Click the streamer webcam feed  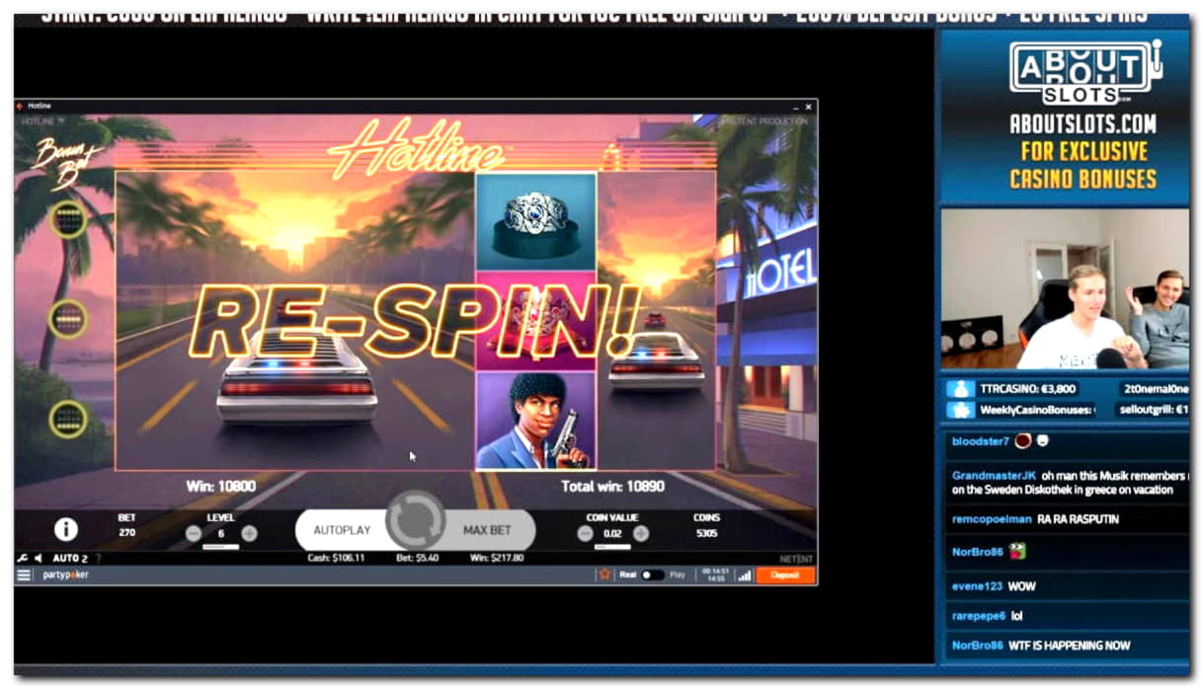click(1065, 288)
